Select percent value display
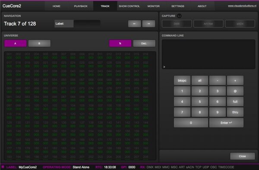This screenshot has height=170, width=259. 120,44
